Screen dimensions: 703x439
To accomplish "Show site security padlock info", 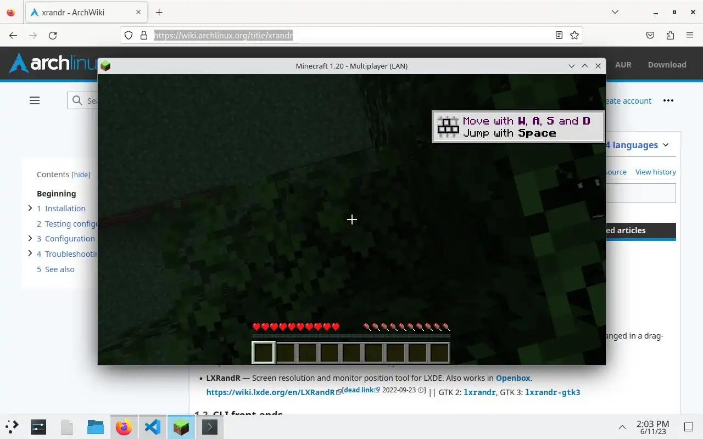I will tap(144, 35).
